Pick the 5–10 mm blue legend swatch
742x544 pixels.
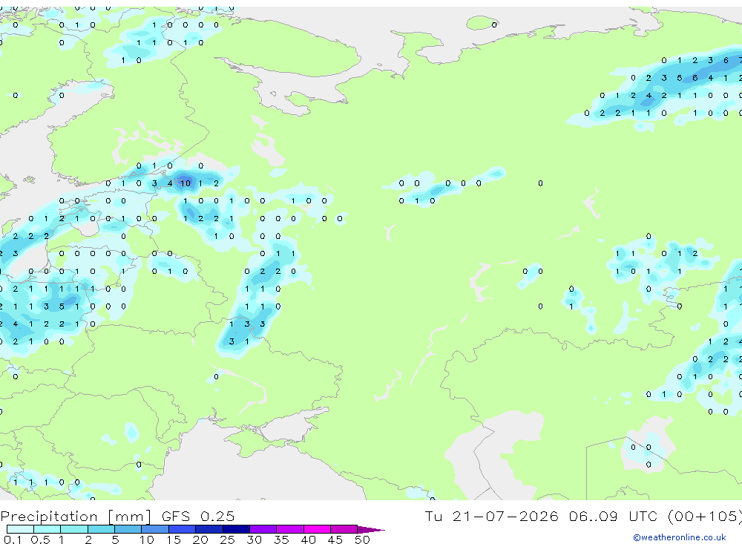128,529
